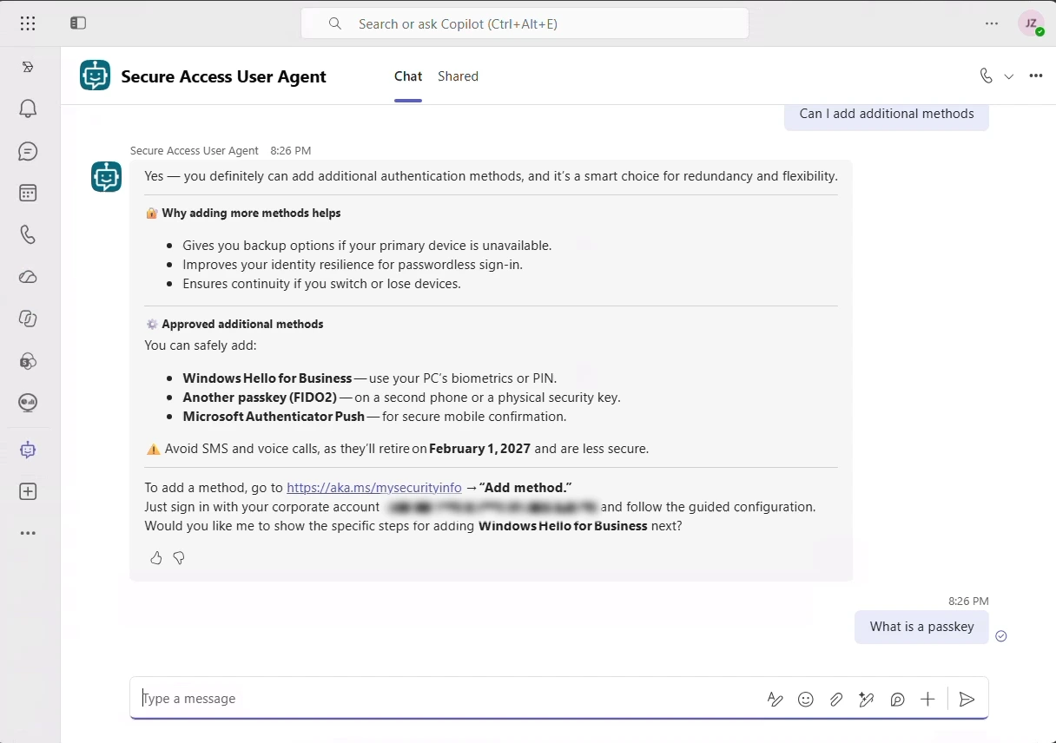Select the 'Can I add additional methods' message bubble
Screen dimensions: 1056x743
click(x=887, y=115)
